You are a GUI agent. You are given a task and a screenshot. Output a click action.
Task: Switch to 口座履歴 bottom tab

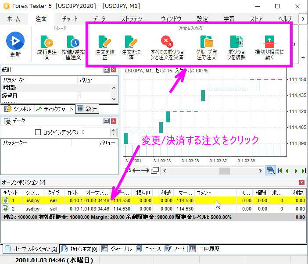point(204,249)
